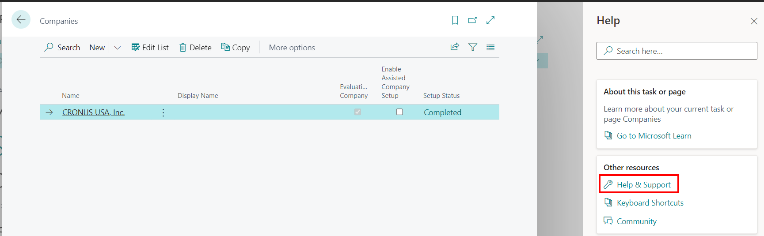Toggle Evaluation Company checkbox
The image size is (764, 236).
tap(357, 112)
